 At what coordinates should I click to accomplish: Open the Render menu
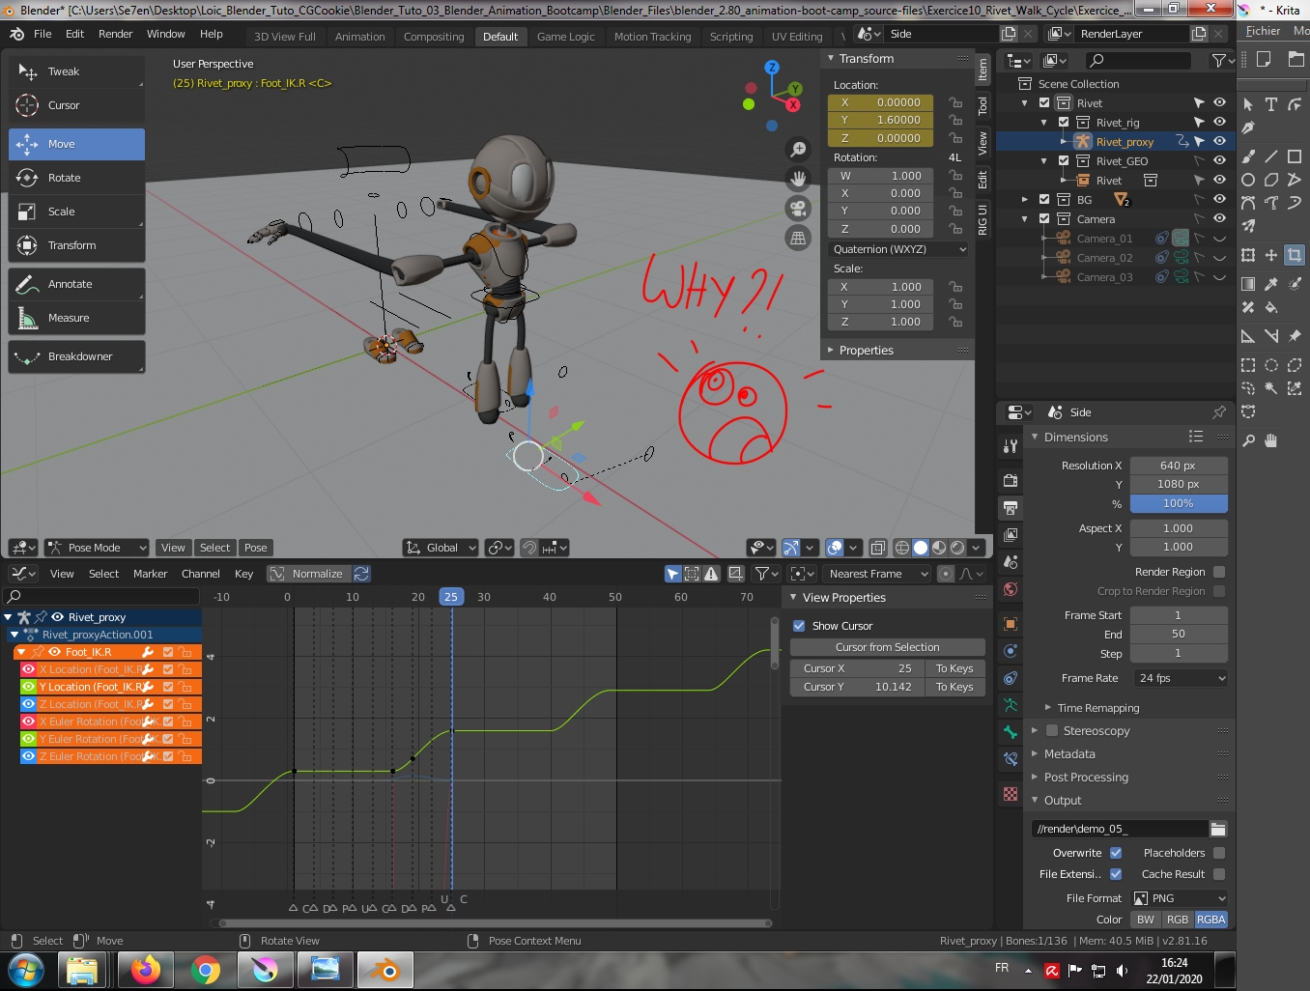[x=115, y=33]
